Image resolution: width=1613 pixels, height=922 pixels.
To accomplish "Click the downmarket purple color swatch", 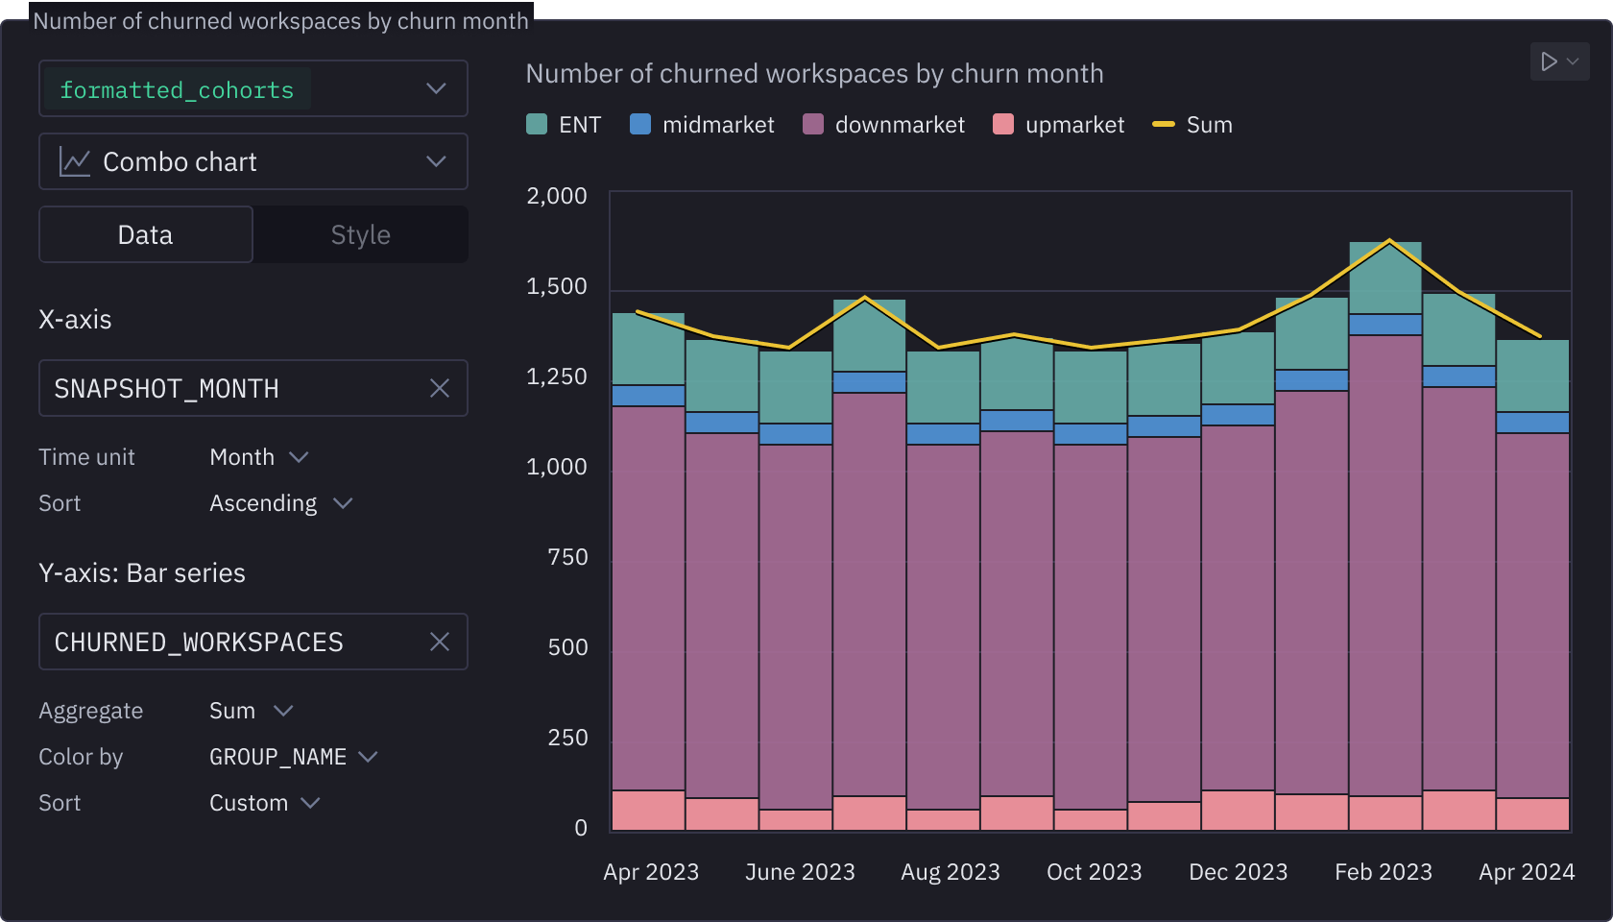I will point(811,124).
